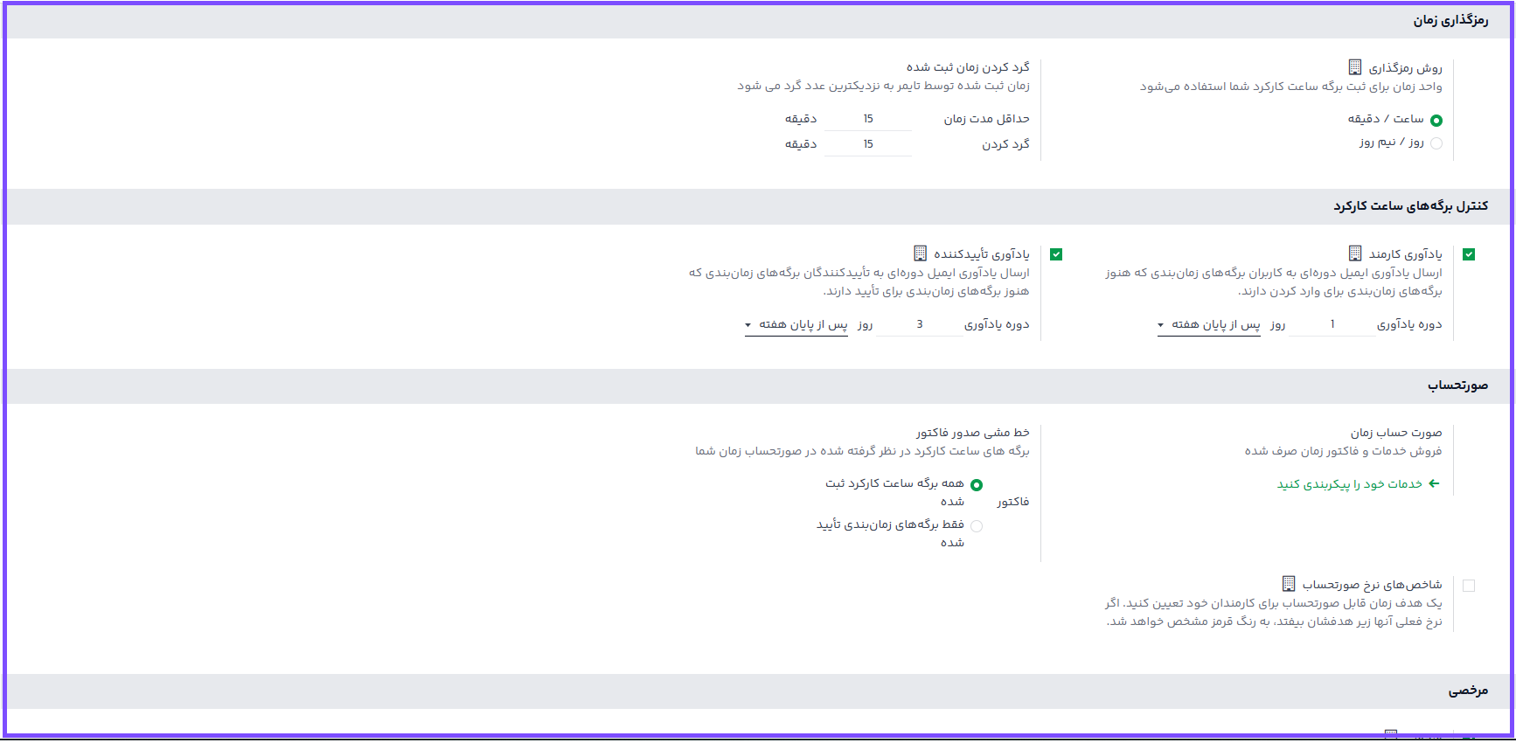Click the صورت حساب زمان setting title

coord(1395,433)
